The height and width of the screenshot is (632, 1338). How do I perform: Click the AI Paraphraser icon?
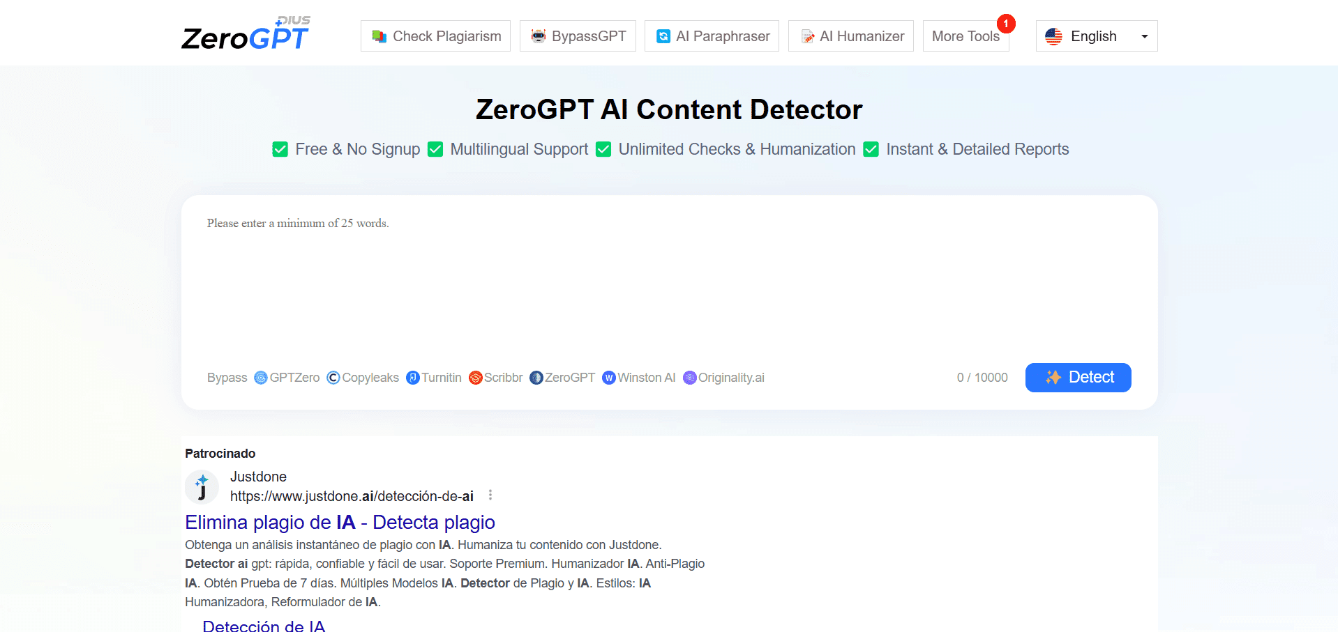tap(663, 36)
